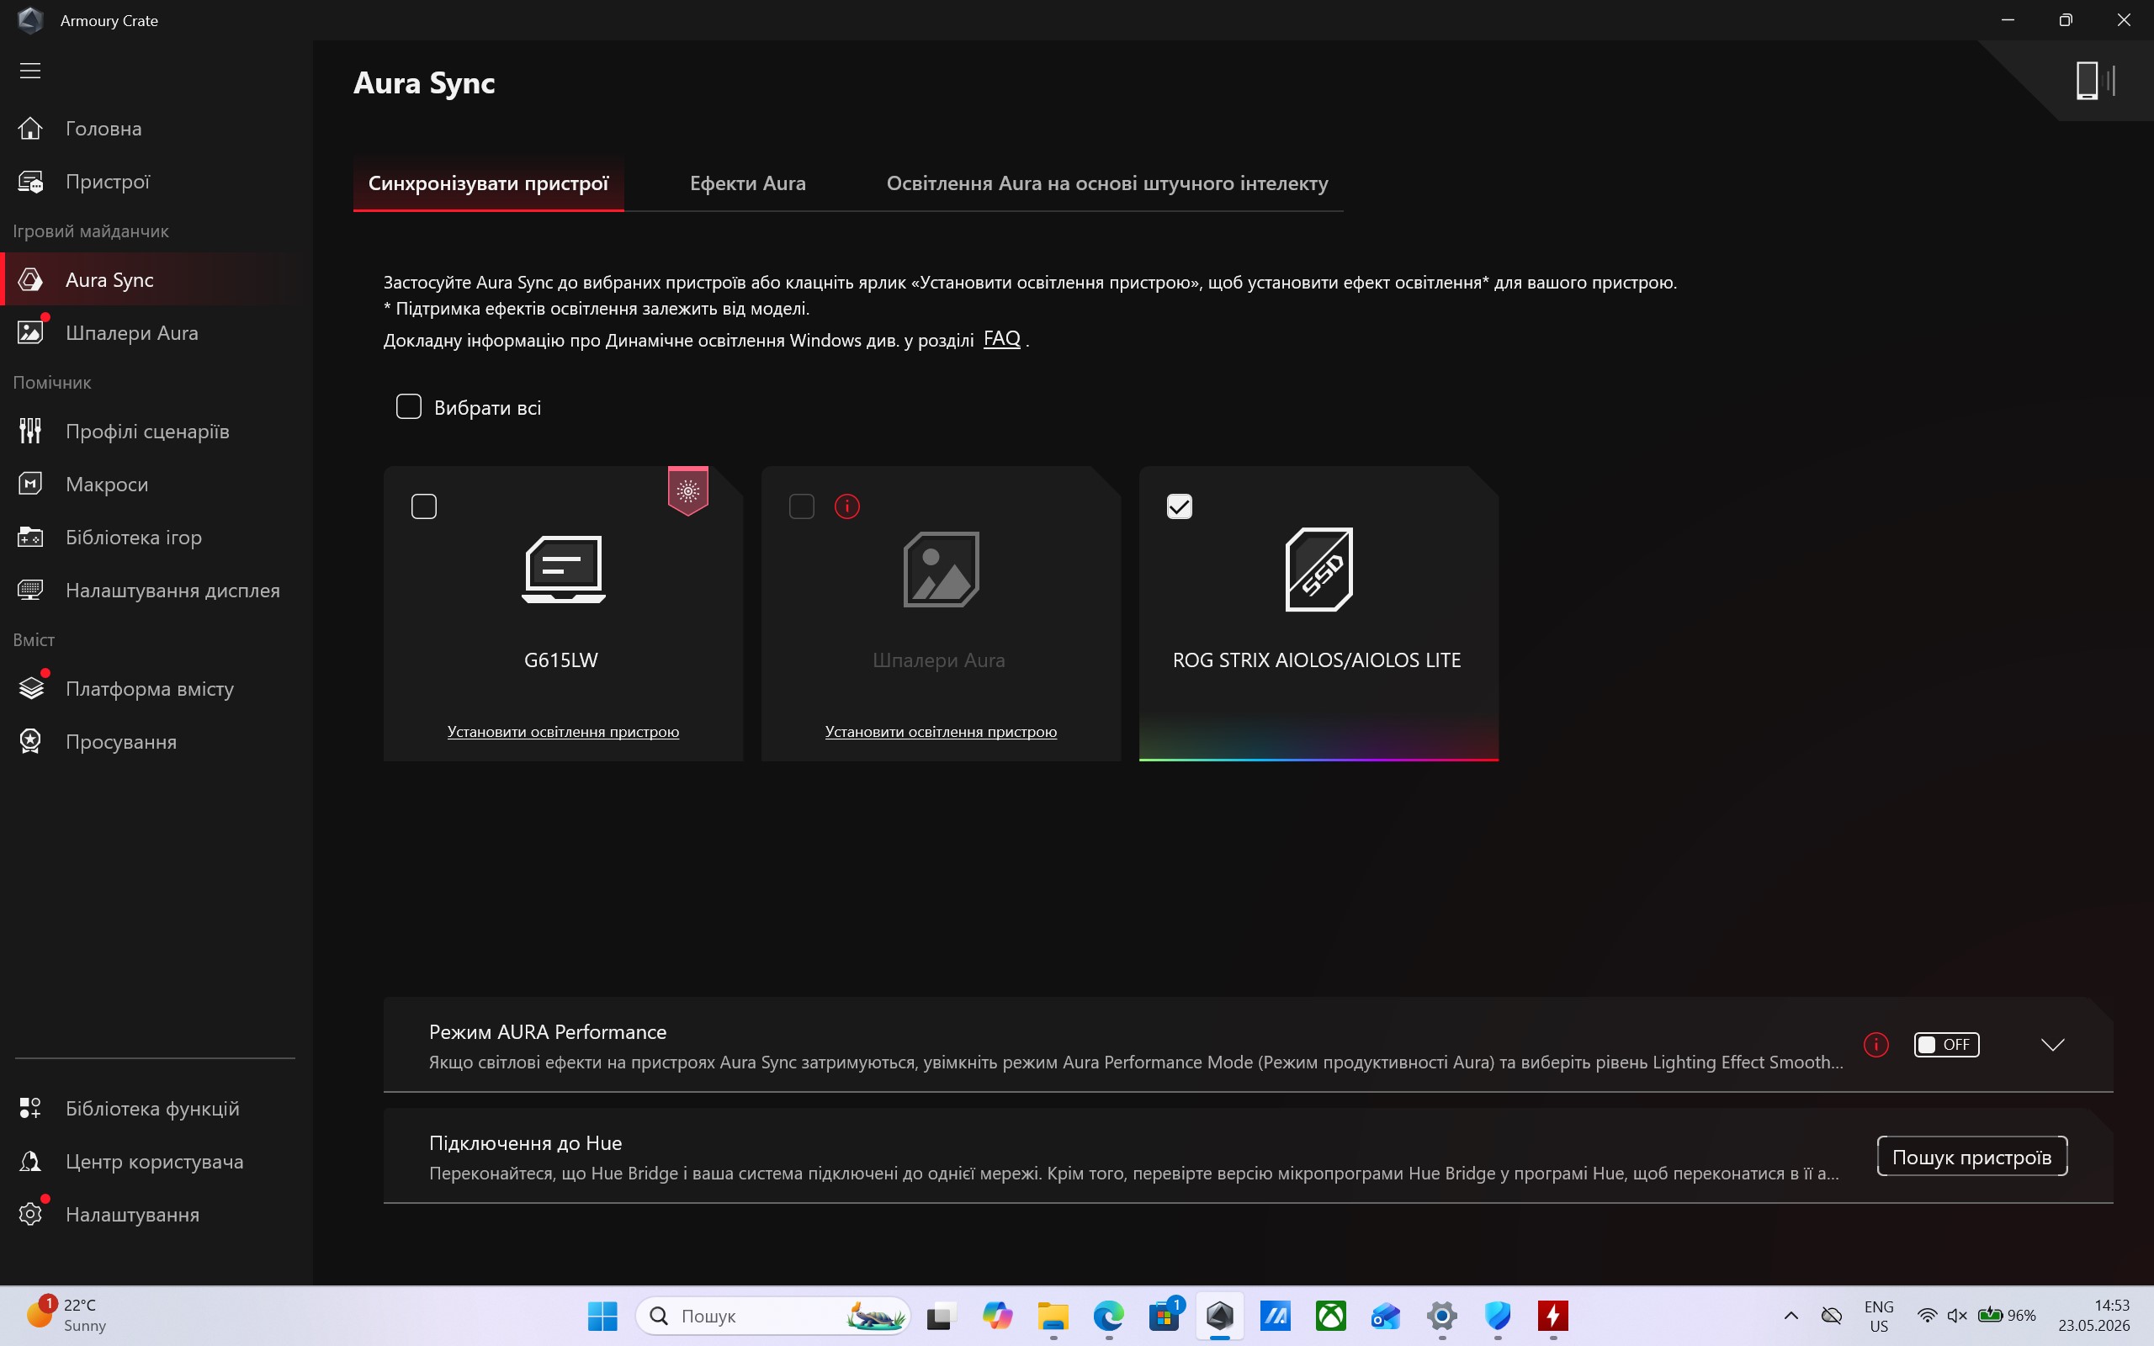Click the Режим AURA Performance heading
The width and height of the screenshot is (2154, 1346).
click(x=548, y=1031)
